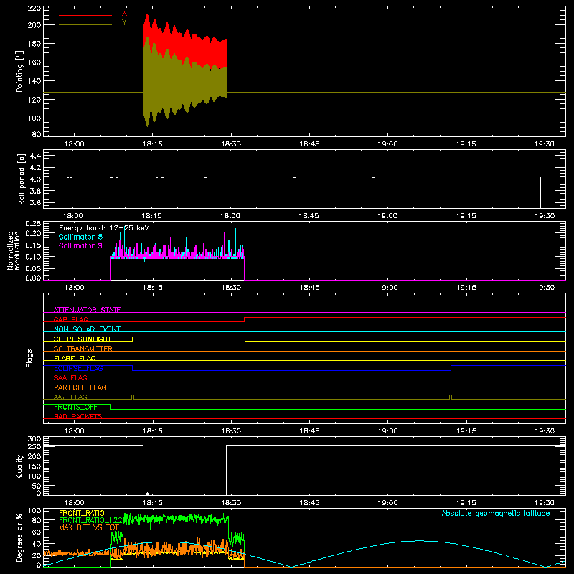Click the GAP_FLAG step-up transition
574x574 pixels.
(x=244, y=319)
